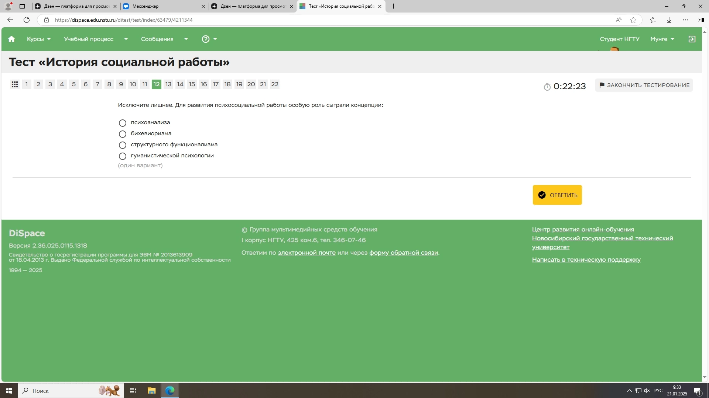Image resolution: width=709 pixels, height=398 pixels.
Task: Select the answer бихевиоризма
Action: [x=123, y=134]
